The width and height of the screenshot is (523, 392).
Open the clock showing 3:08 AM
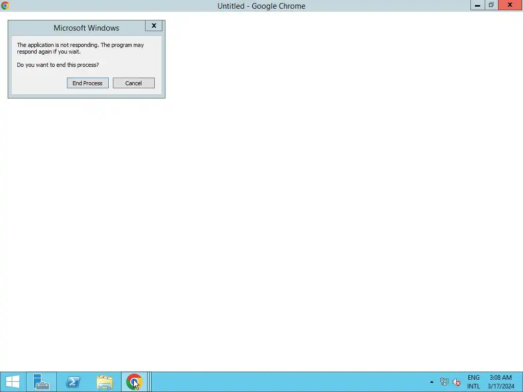pyautogui.click(x=501, y=382)
